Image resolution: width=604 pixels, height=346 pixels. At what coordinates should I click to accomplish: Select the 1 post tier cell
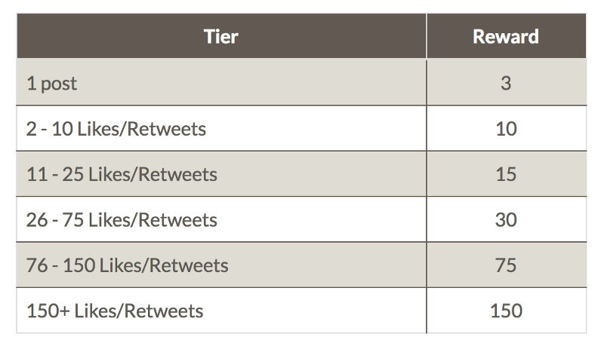[x=221, y=82]
